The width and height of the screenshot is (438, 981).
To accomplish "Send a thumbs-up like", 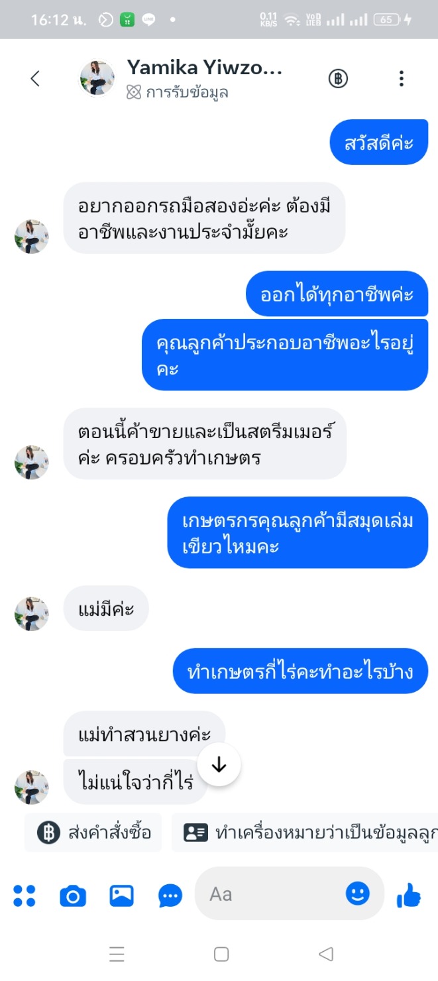I will [x=409, y=895].
